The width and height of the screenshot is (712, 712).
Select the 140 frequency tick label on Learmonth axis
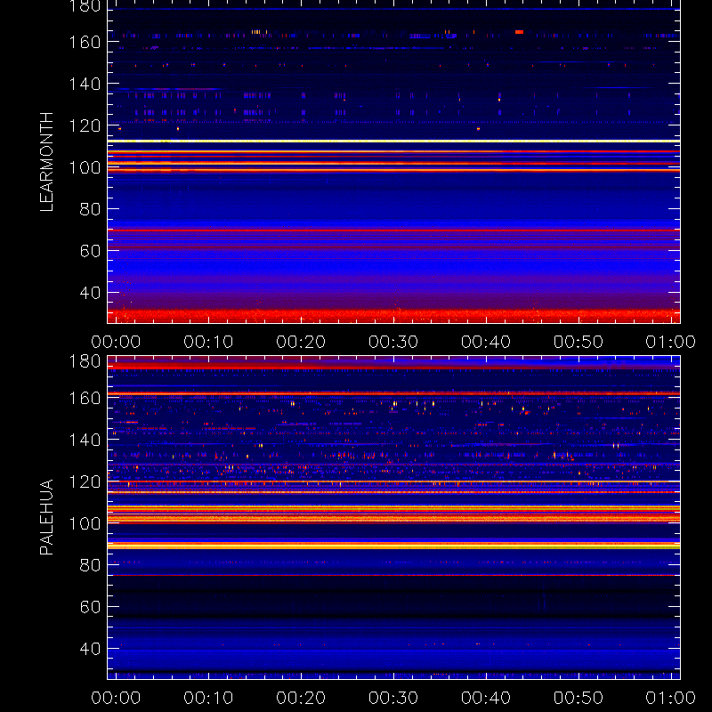pos(85,84)
